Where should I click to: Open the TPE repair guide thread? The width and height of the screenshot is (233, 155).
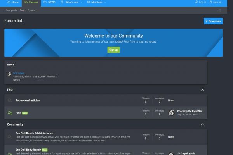tap(186, 153)
